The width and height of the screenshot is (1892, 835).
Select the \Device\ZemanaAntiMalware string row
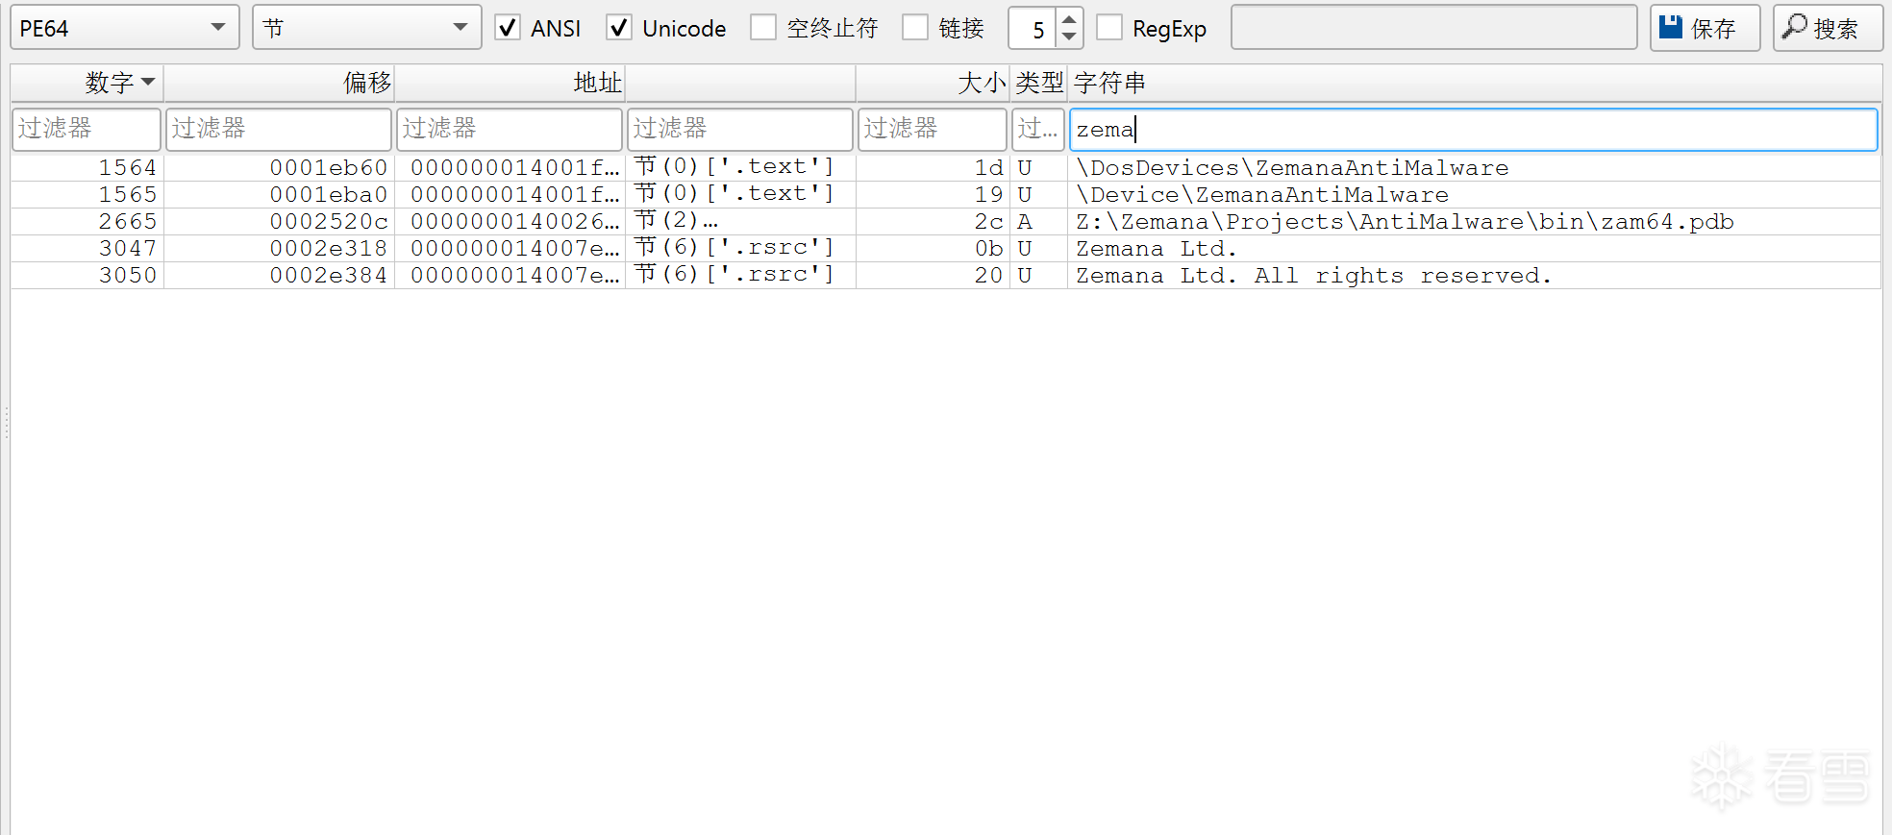pyautogui.click(x=1261, y=195)
